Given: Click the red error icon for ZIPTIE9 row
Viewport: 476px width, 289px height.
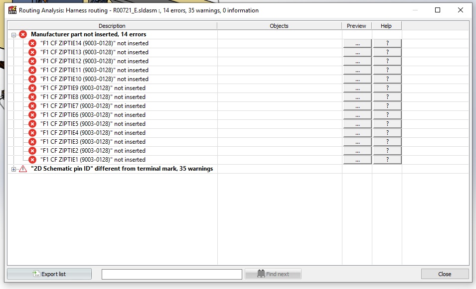Looking at the screenshot, I should click(32, 88).
